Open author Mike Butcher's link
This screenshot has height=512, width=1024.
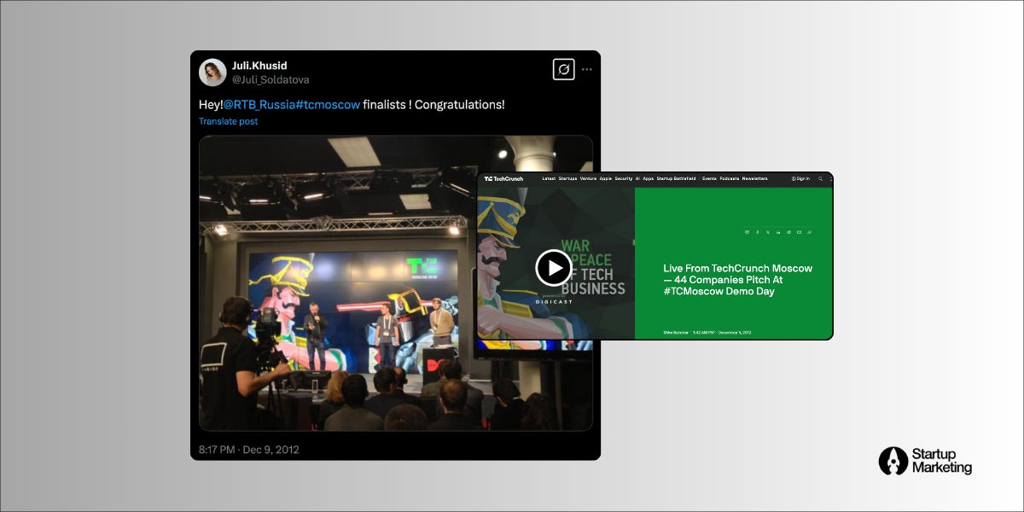pos(676,332)
